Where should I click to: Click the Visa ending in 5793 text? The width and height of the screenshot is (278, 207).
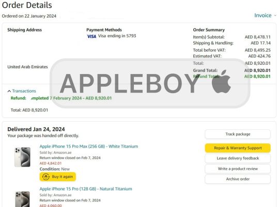(117, 36)
